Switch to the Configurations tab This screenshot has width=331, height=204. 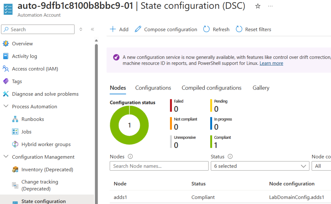click(x=153, y=88)
